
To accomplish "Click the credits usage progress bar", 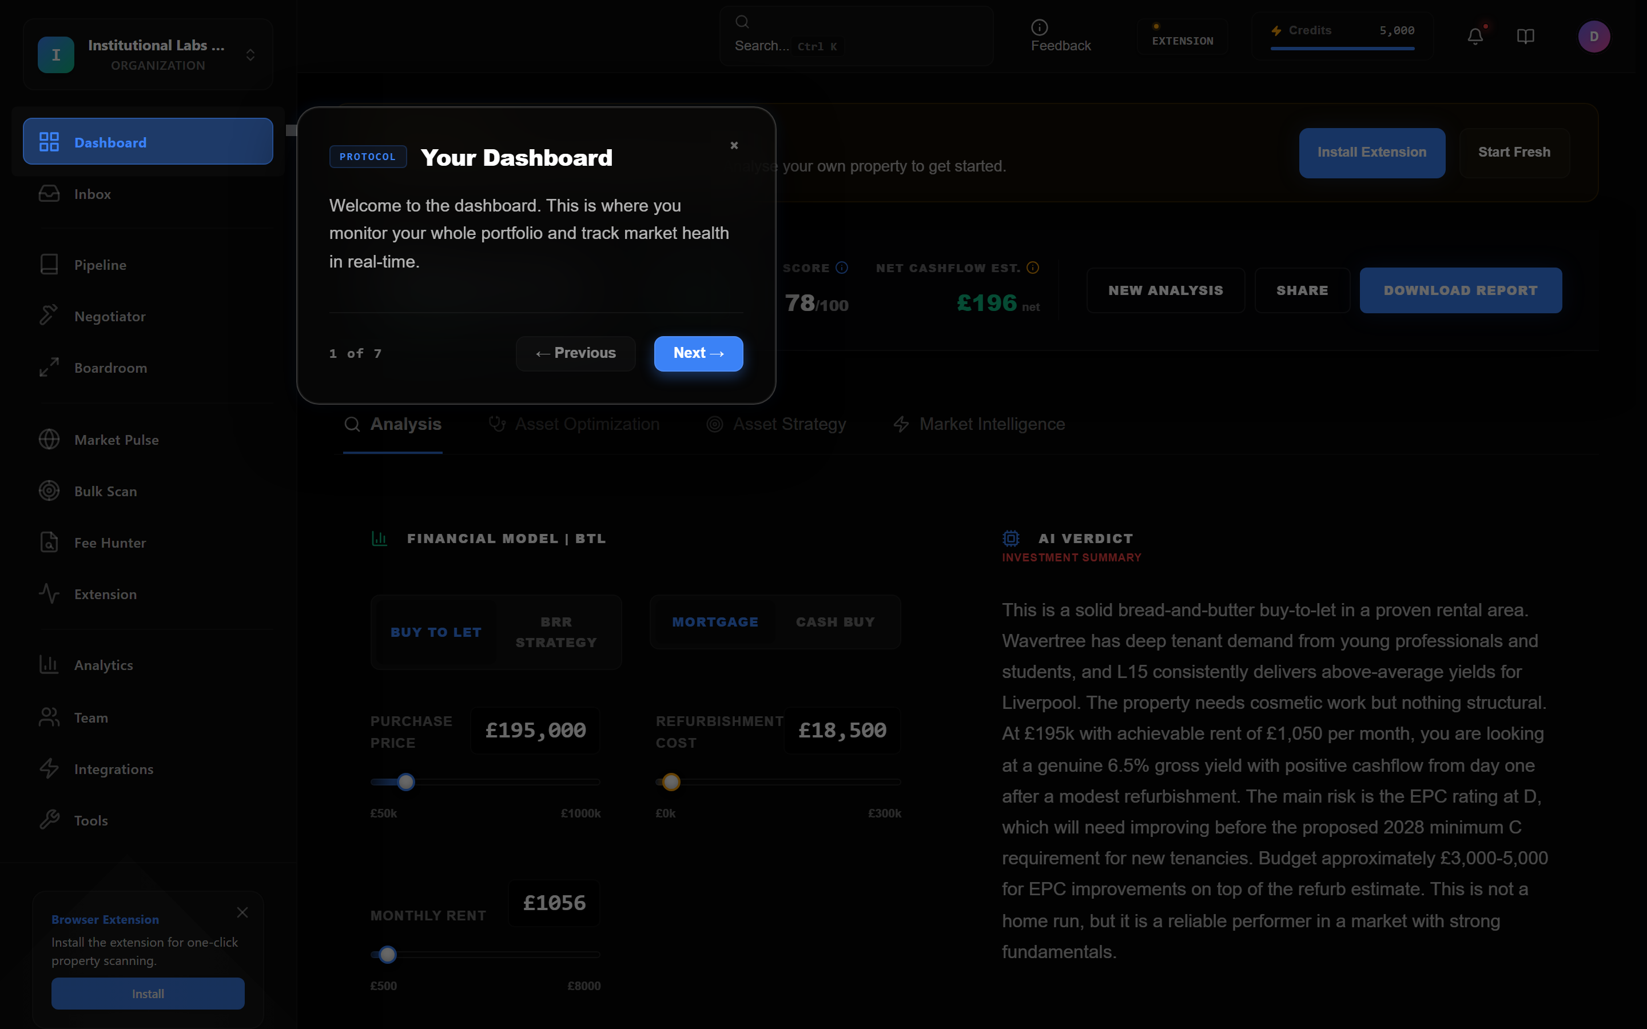I will tap(1342, 49).
